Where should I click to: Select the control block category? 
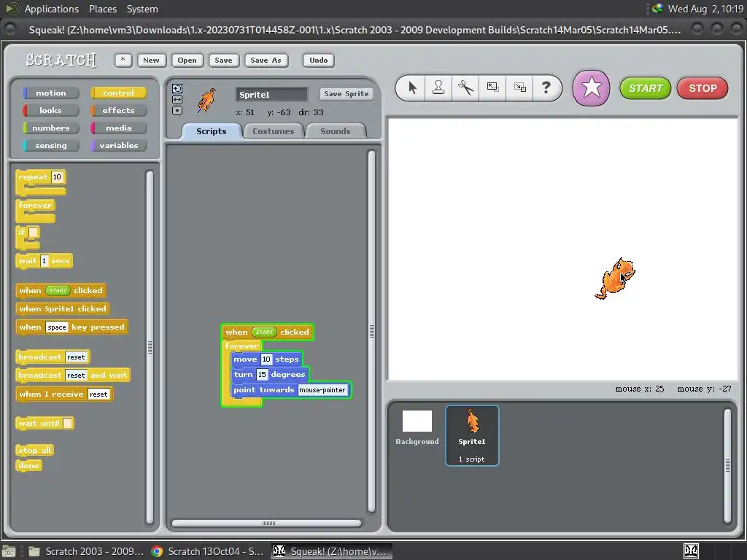tap(118, 93)
